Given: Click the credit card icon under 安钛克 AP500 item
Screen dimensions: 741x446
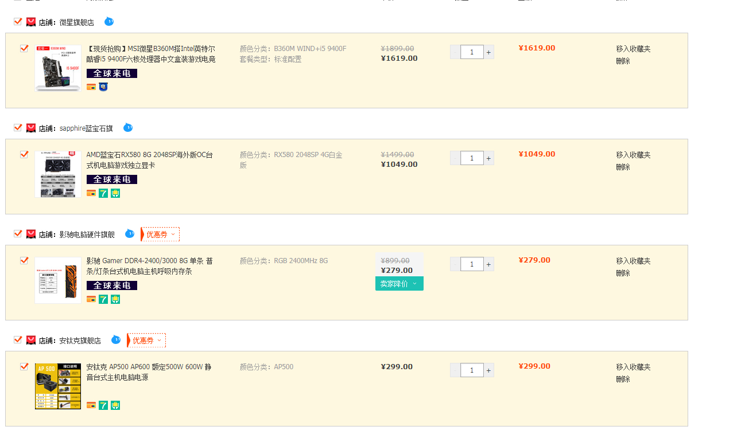Looking at the screenshot, I should pyautogui.click(x=91, y=405).
